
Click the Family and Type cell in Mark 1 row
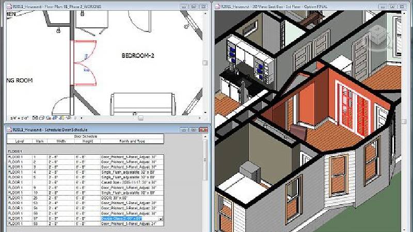click(132, 157)
